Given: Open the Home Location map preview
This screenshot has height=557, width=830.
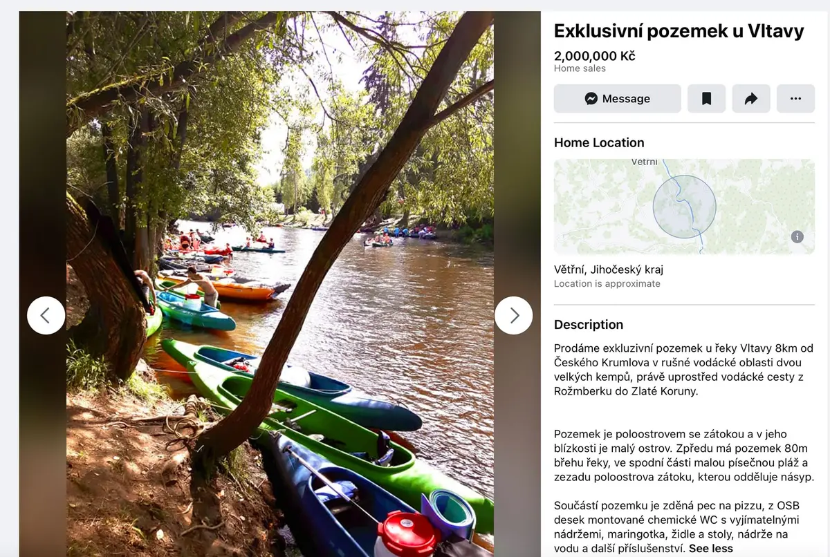Looking at the screenshot, I should pyautogui.click(x=684, y=207).
